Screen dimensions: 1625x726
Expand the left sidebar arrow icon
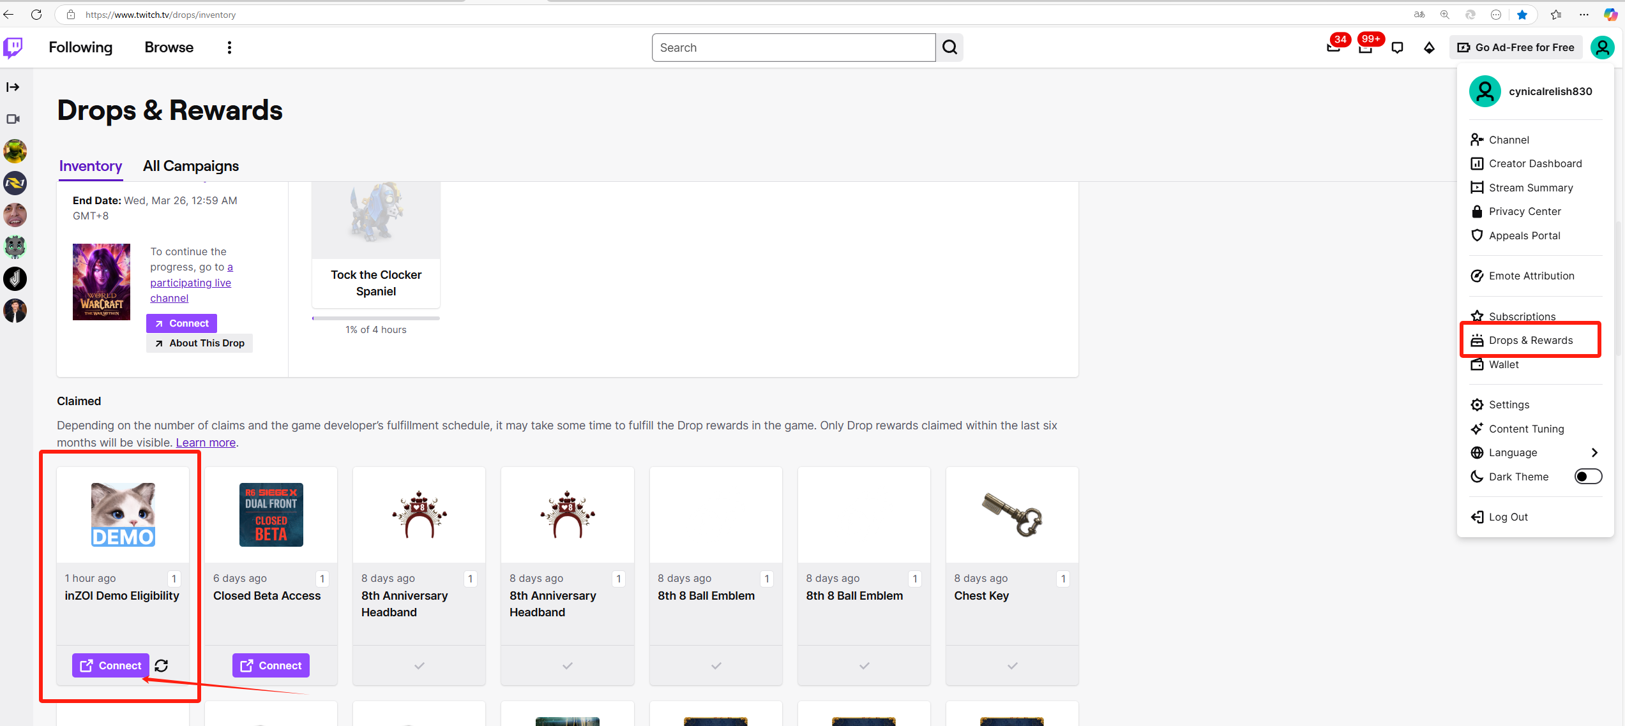pyautogui.click(x=13, y=87)
